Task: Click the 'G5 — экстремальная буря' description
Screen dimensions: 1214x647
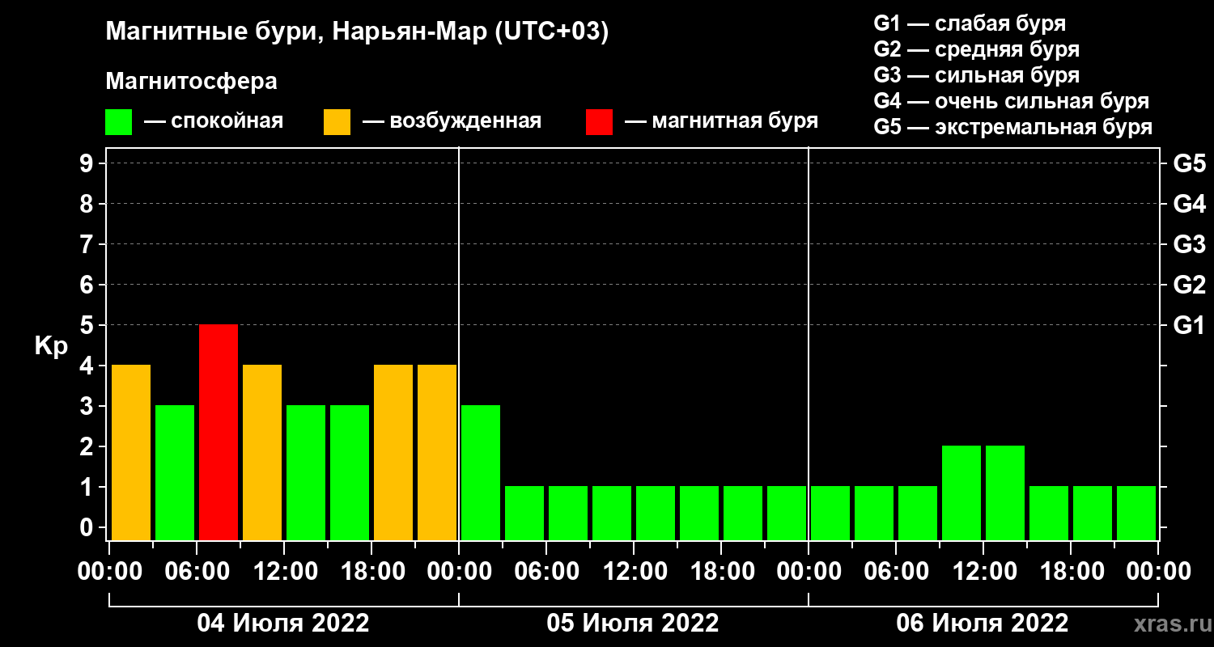Action: [1012, 127]
